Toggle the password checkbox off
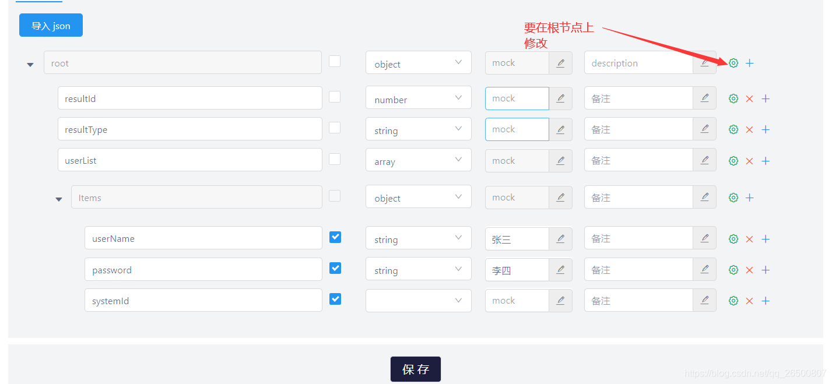832x384 pixels. pyautogui.click(x=335, y=268)
